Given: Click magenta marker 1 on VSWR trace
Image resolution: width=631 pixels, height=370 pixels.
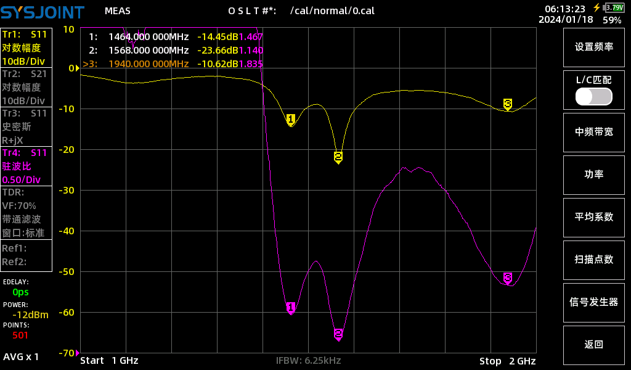Looking at the screenshot, I should (x=291, y=308).
